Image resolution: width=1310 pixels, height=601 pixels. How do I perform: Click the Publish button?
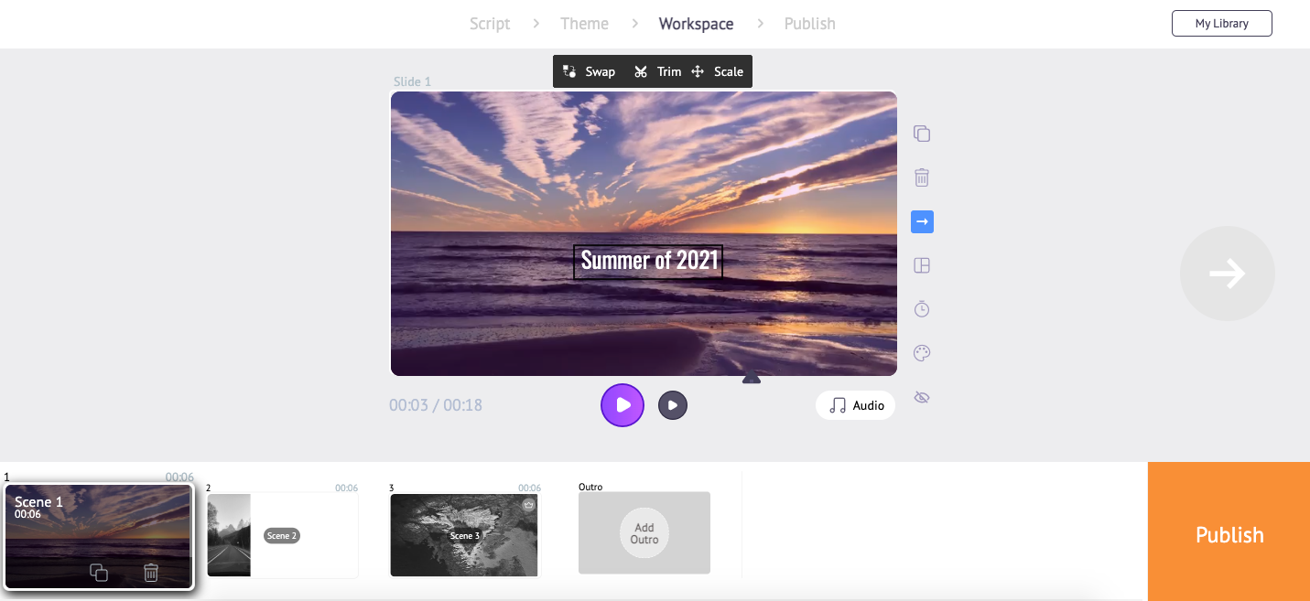(1229, 534)
